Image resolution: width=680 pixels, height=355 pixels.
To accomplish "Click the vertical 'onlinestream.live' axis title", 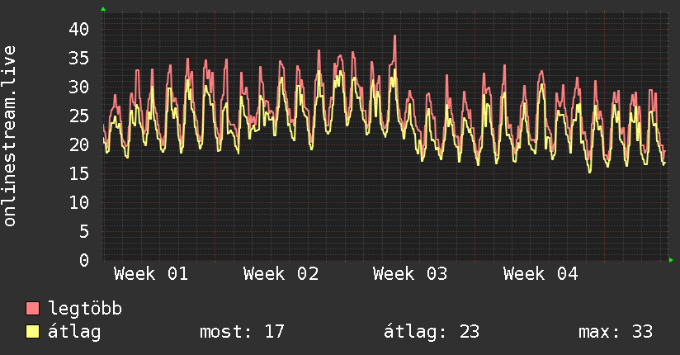I will (x=10, y=136).
